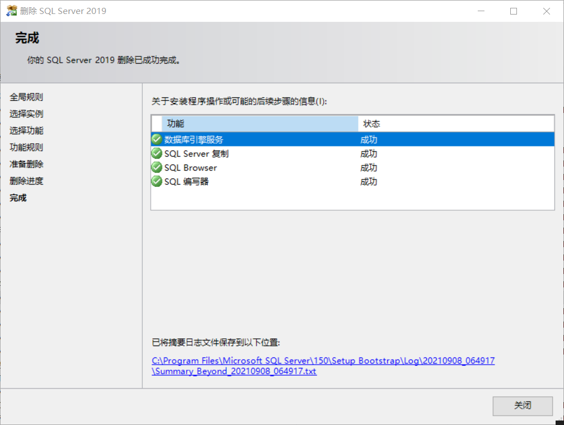Screen dimensions: 564x425
Task: Click the 选择实例 step in sidebar
Action: [26, 114]
